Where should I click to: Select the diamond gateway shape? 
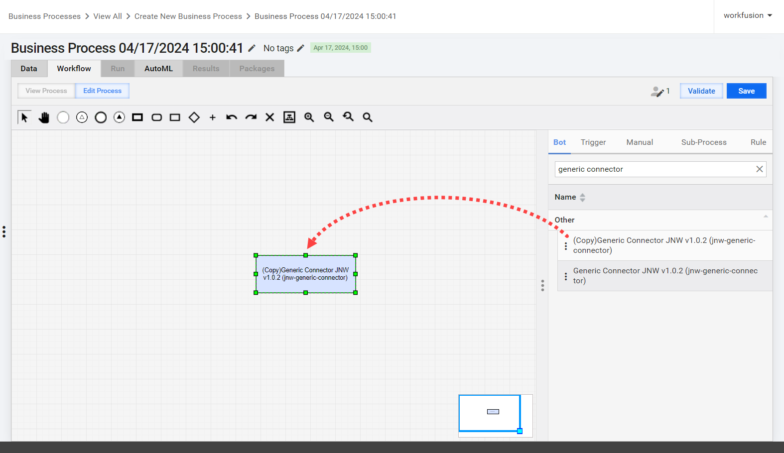click(x=194, y=117)
